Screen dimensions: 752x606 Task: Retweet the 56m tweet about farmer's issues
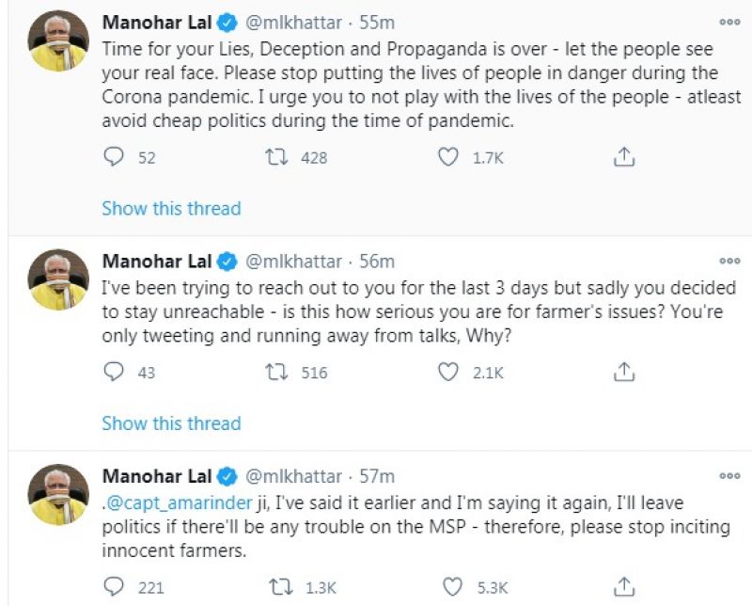[x=277, y=373]
